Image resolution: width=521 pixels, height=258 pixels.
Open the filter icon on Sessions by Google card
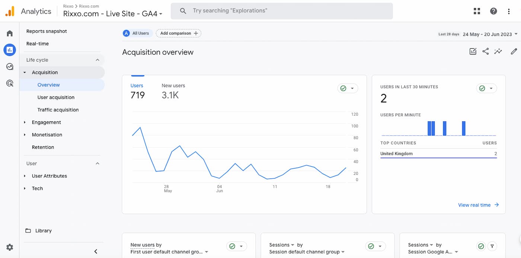click(492, 246)
